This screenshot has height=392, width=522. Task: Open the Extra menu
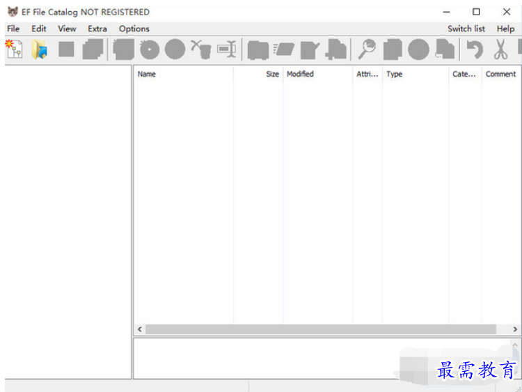click(97, 29)
